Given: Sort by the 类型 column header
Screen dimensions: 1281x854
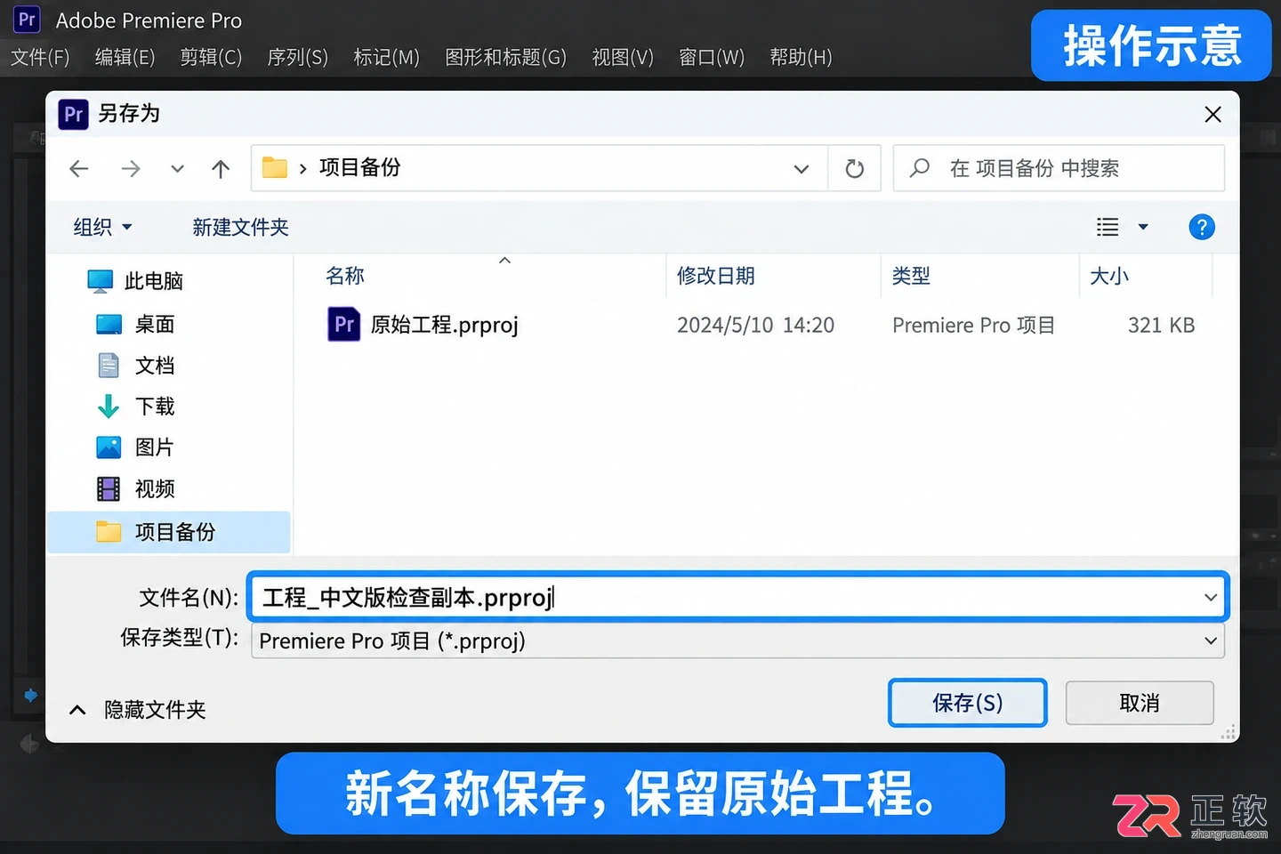Looking at the screenshot, I should (x=911, y=276).
